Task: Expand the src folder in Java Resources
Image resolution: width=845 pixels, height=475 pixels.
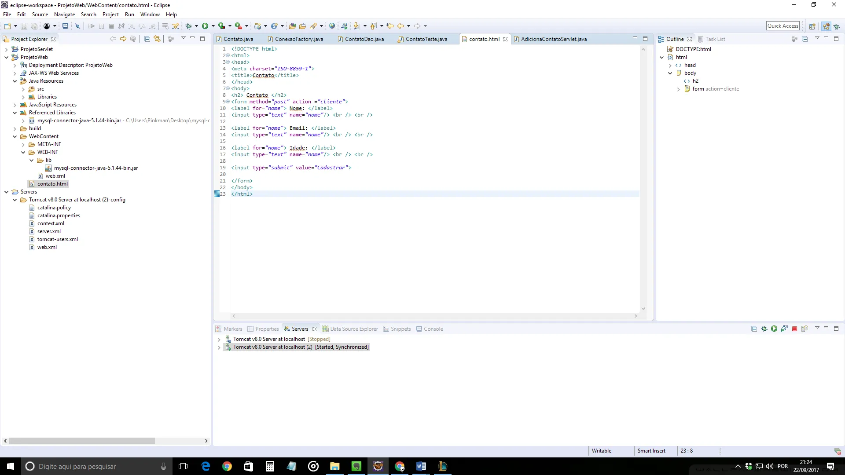Action: click(x=23, y=89)
